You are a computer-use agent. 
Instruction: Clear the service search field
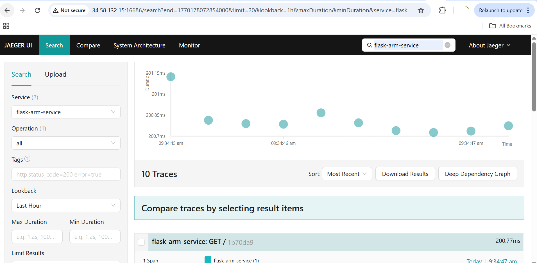[x=447, y=45]
